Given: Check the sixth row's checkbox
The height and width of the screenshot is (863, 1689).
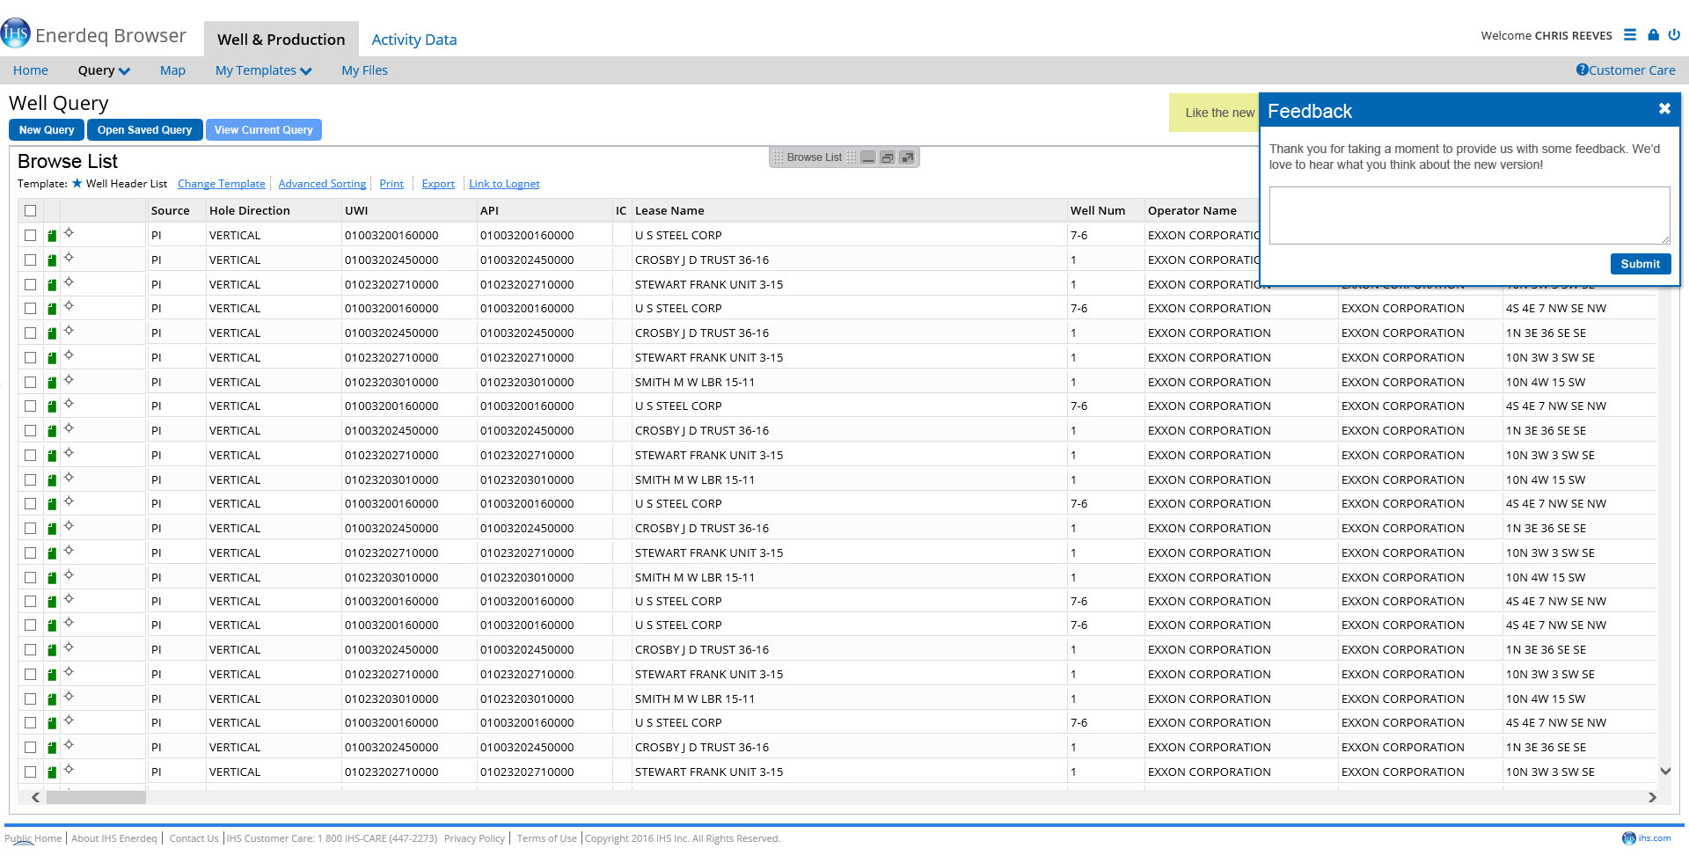Looking at the screenshot, I should (31, 358).
